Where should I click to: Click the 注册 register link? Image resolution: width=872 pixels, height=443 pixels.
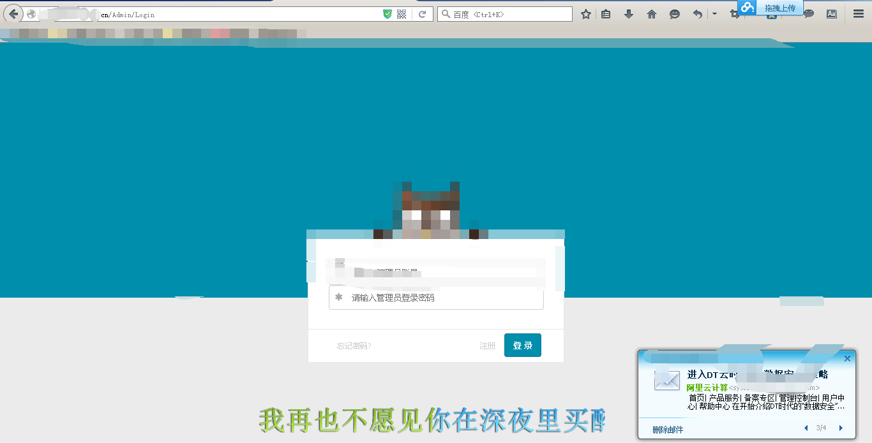[487, 345]
